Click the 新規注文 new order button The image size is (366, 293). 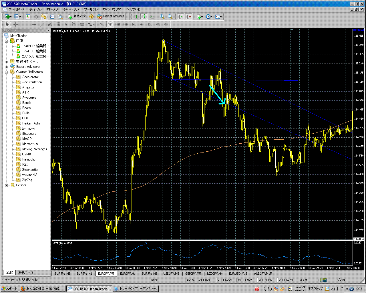click(x=77, y=16)
